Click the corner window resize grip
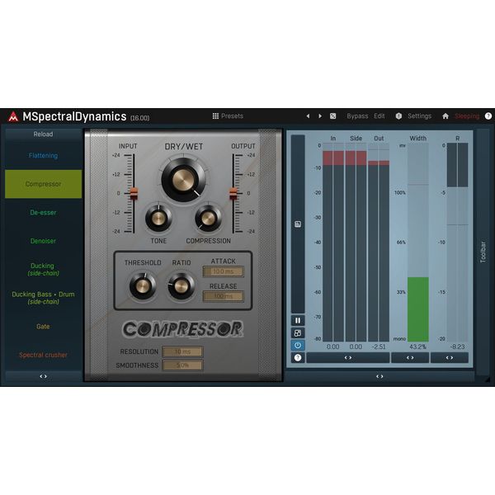 (488, 379)
